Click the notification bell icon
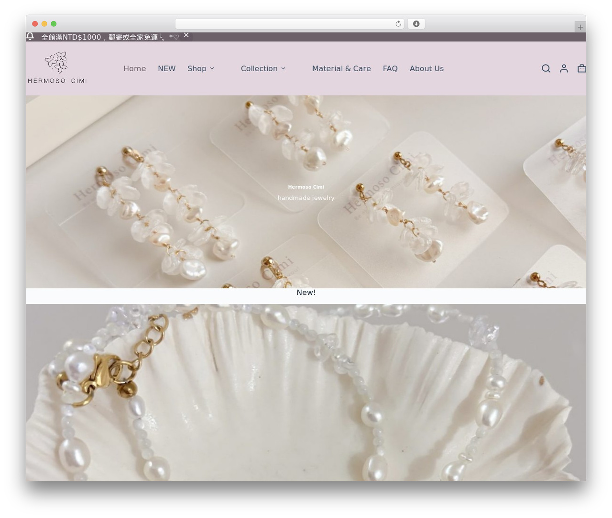Screen dimensions: 612x518 pyautogui.click(x=30, y=36)
